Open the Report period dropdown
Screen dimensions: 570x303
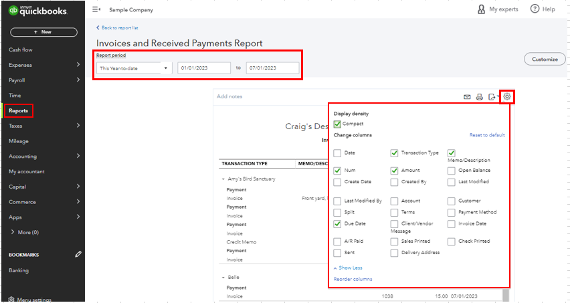pyautogui.click(x=133, y=68)
